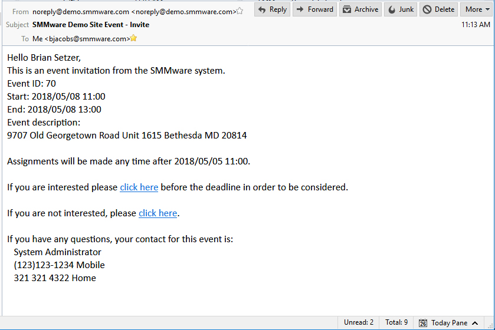Click the subject 'SMMware Demo Site Event - Invite'
Image resolution: width=495 pixels, height=330 pixels.
[91, 25]
